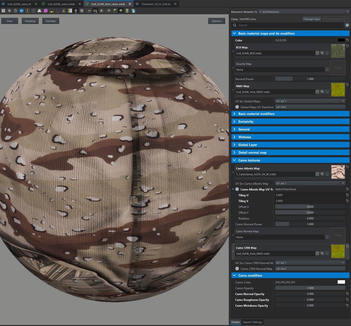Click the terrain ground layers icon
Image resolution: width=351 pixels, height=326 pixels.
(51, 11)
